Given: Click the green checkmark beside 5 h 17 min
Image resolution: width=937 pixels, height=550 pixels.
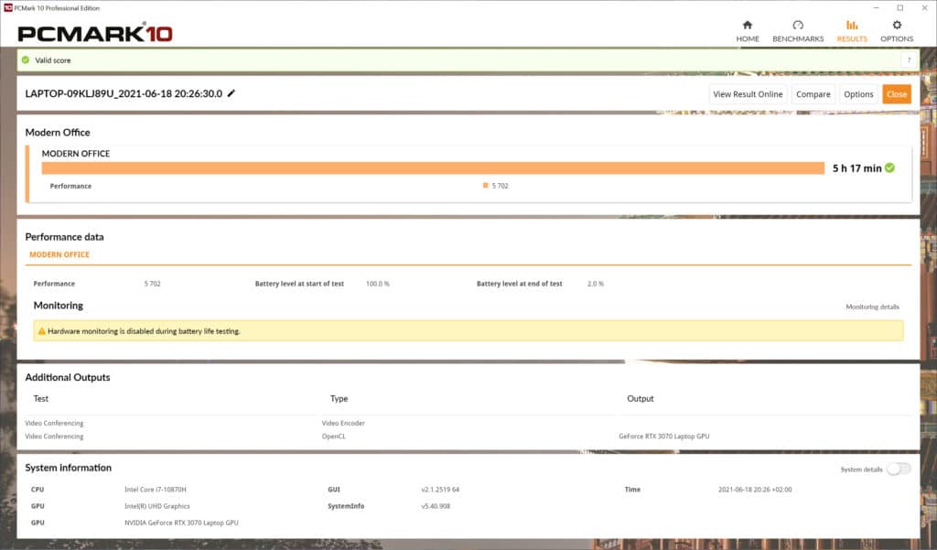Looking at the screenshot, I should click(889, 168).
